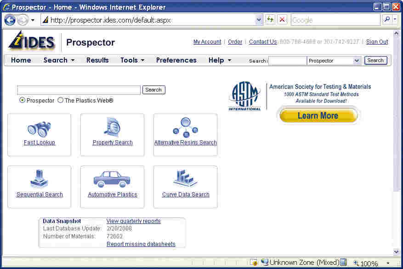Viewport: 403px width, 269px height.
Task: Click the ASTM International logo
Action: (x=244, y=96)
